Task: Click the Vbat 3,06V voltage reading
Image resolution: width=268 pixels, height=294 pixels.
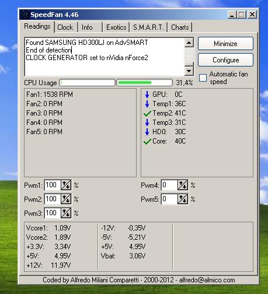Action: tap(123, 256)
